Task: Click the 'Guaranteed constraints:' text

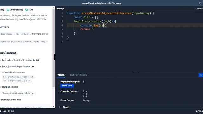Action: pyautogui.click(x=14, y=73)
